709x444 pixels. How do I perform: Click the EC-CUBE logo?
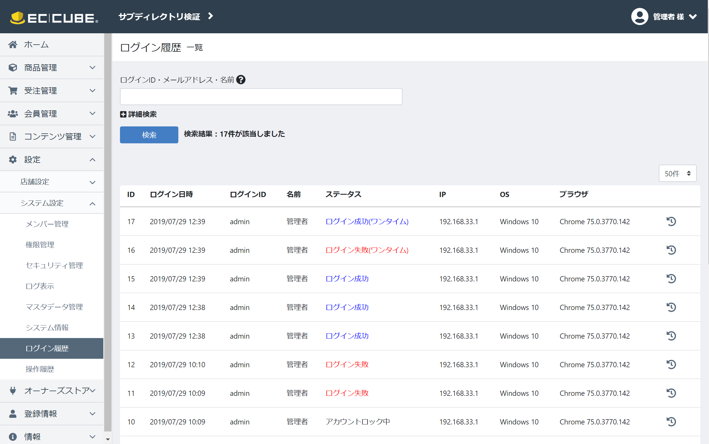[54, 18]
